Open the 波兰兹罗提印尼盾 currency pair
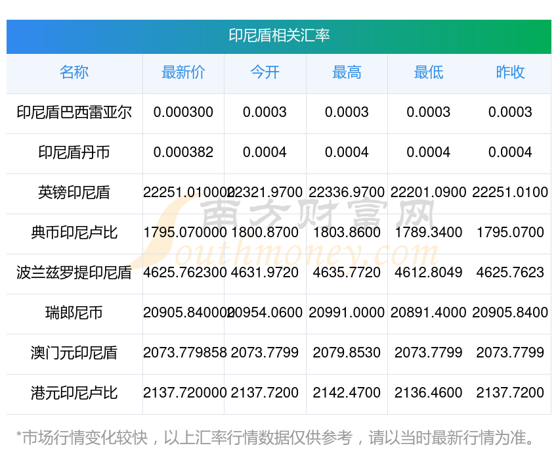 (x=74, y=273)
